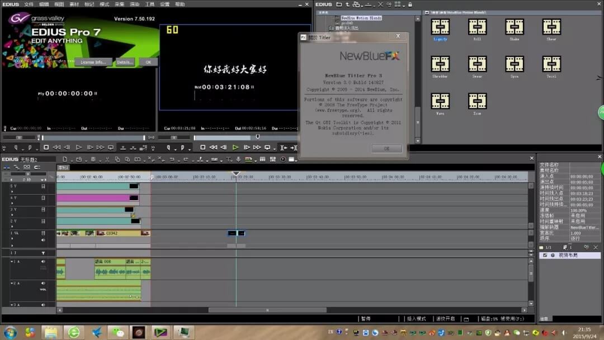Screen dimensions: 604x340
Task: Click OK in the NewBlue Titler dialog
Action: point(387,149)
